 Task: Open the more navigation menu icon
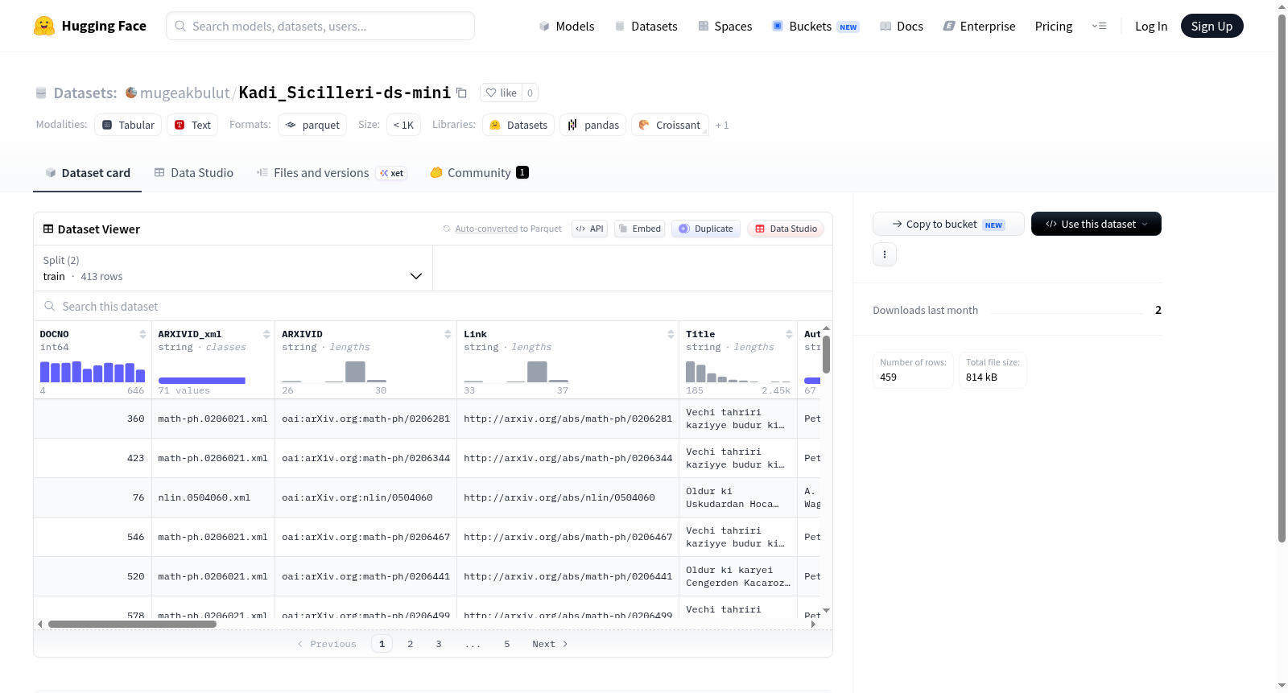pyautogui.click(x=1099, y=26)
